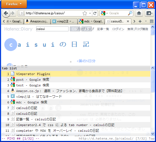
Task: Open the URL history dropdown arrow
Action: pyautogui.click(x=90, y=13)
